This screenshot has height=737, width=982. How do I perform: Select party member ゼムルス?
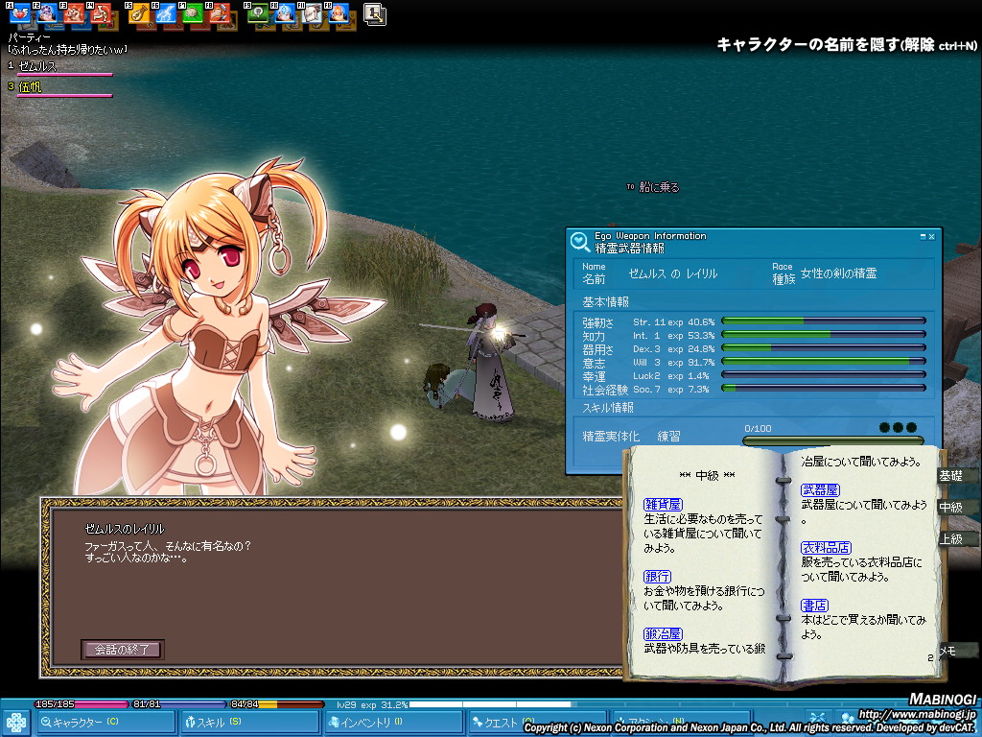pos(37,66)
